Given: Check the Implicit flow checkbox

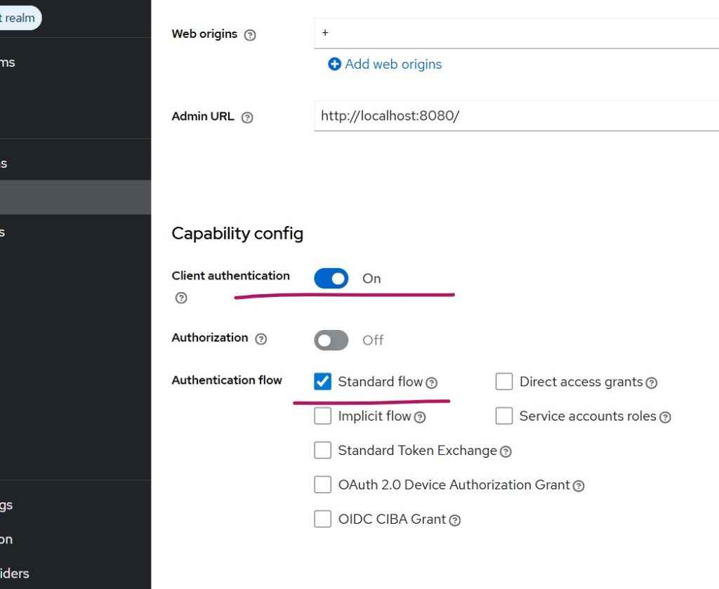Looking at the screenshot, I should coord(322,416).
